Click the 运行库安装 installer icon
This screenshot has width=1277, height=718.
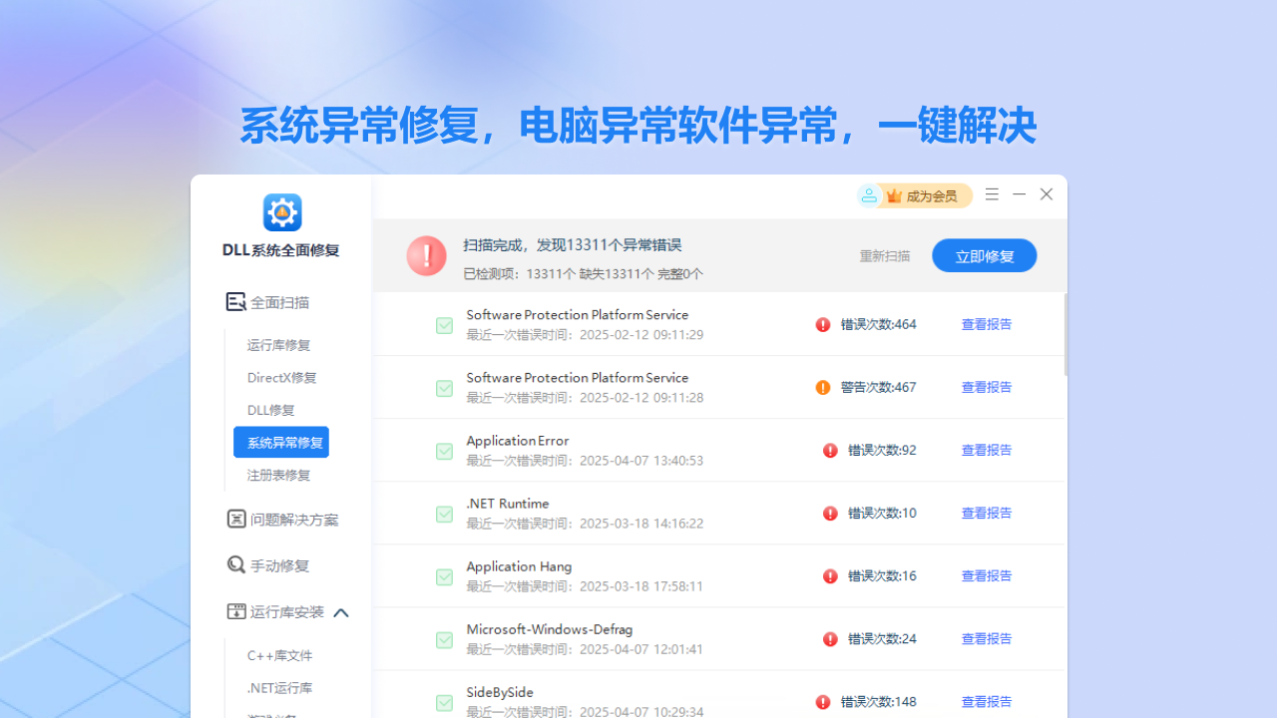coord(235,611)
